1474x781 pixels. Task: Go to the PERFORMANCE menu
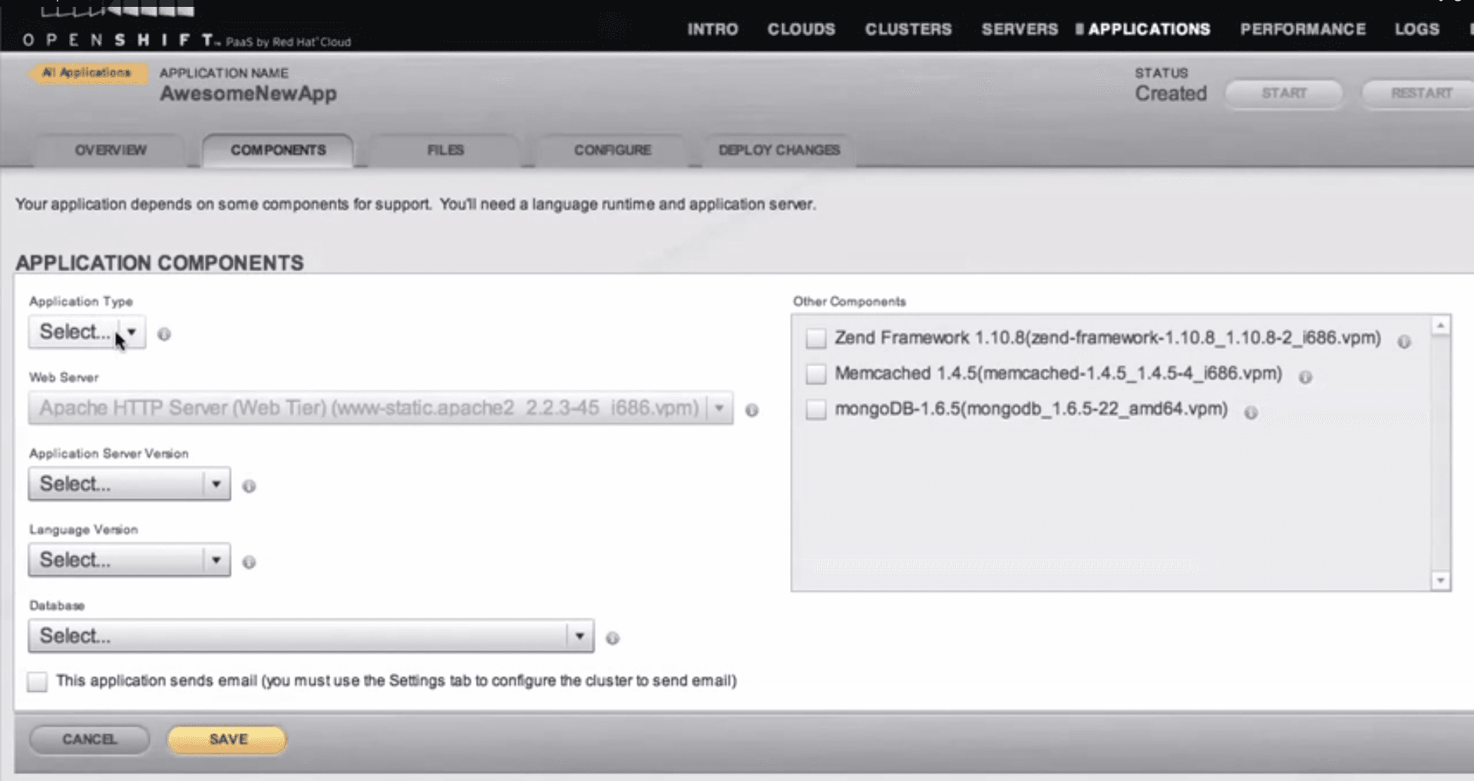coord(1303,29)
